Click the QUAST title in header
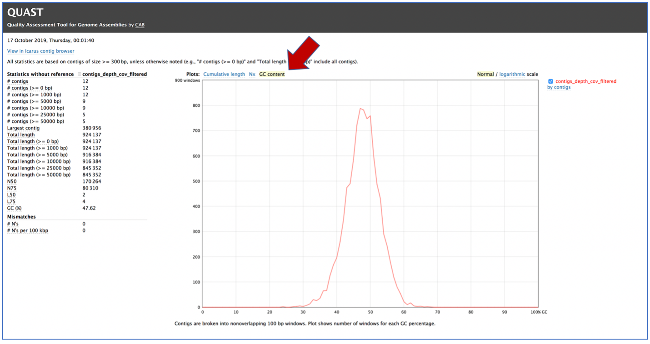The image size is (650, 344). coord(25,12)
